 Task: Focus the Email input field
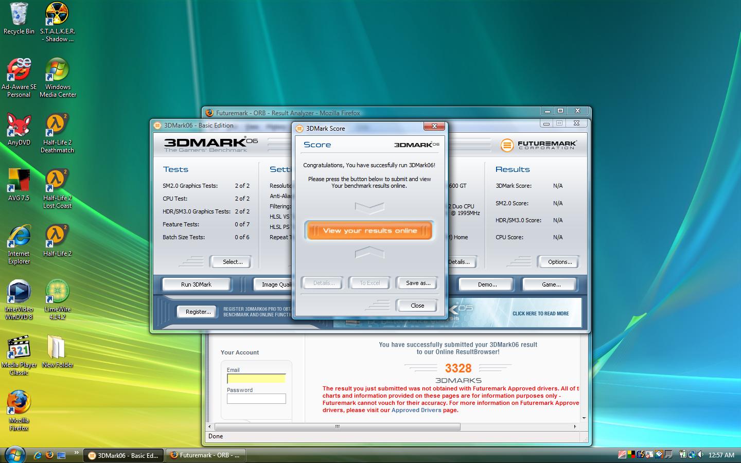pos(256,379)
